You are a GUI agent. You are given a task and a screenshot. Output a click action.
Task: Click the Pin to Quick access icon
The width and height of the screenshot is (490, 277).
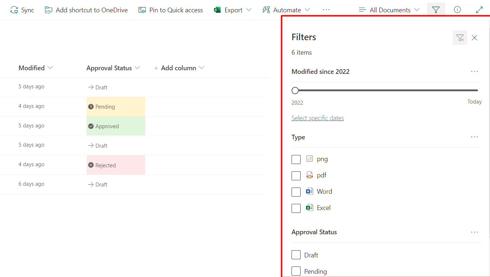point(142,10)
